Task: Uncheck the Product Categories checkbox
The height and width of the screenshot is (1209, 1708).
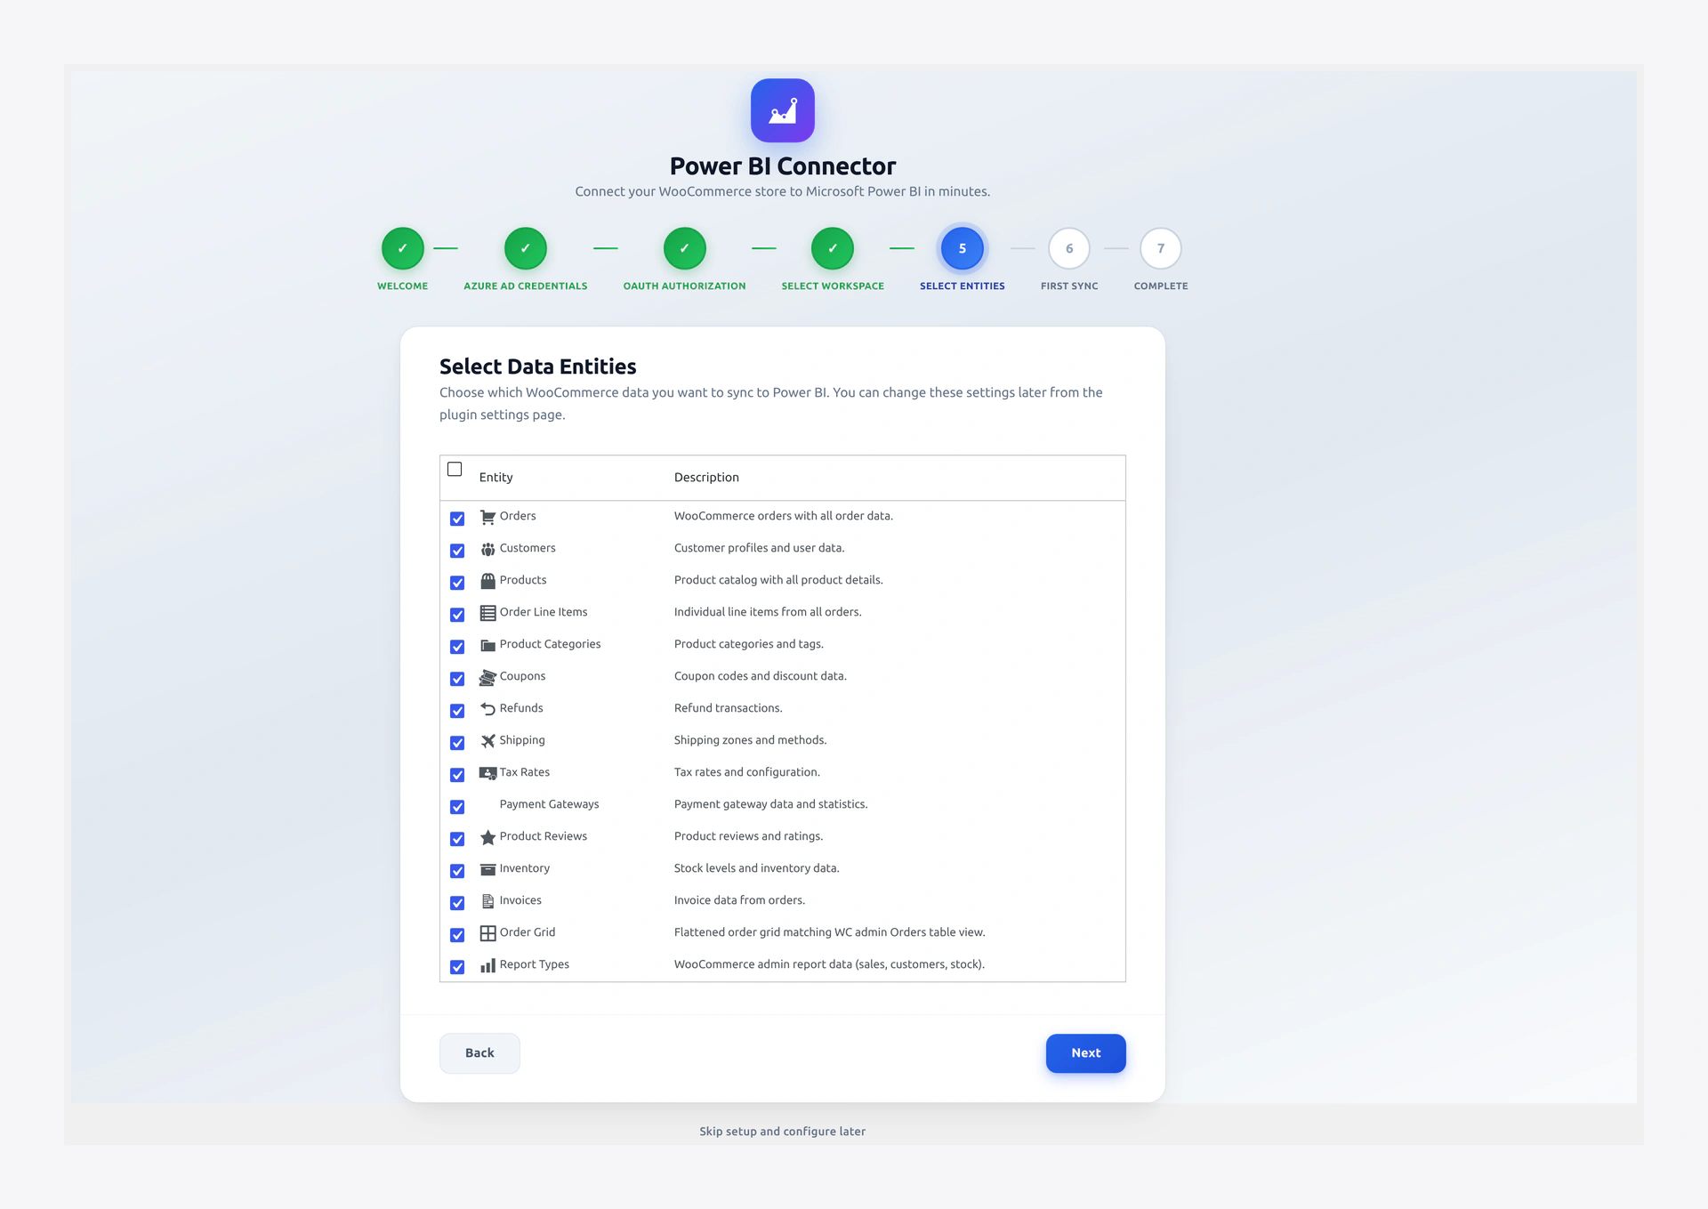Action: (457, 647)
